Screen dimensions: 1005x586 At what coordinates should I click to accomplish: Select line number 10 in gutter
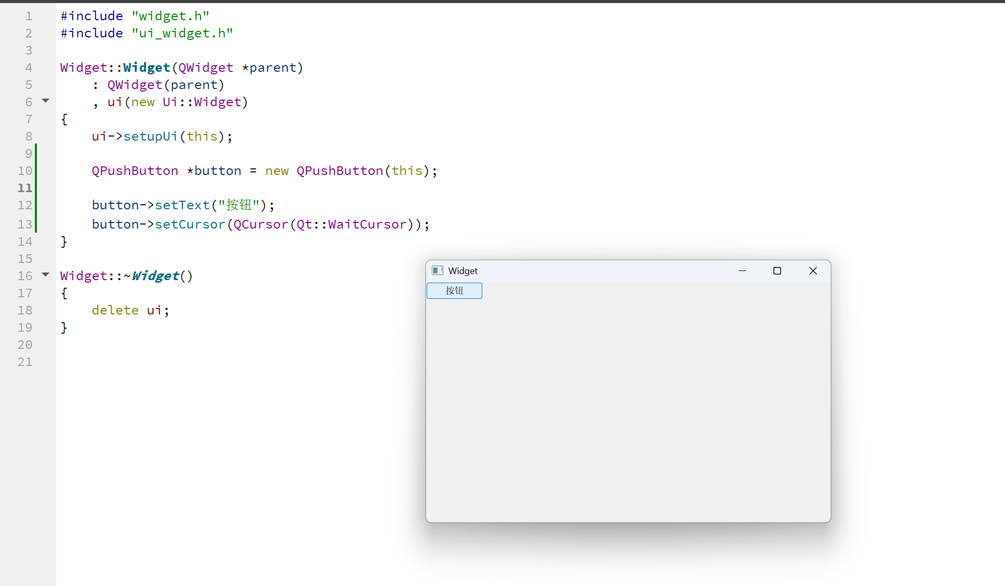tap(25, 170)
